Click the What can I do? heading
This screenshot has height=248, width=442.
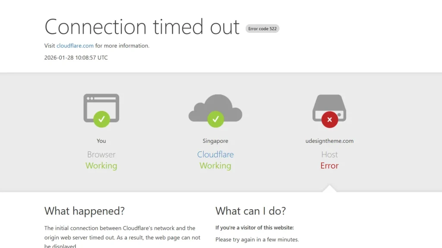pyautogui.click(x=251, y=211)
